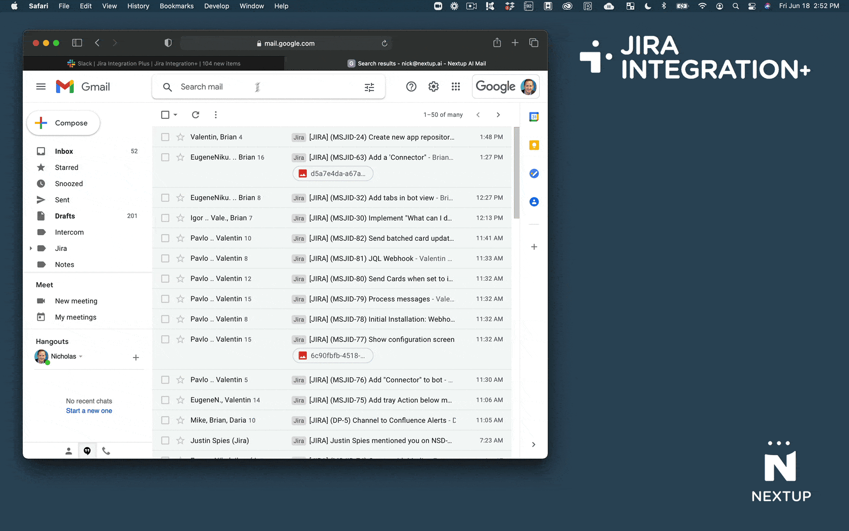Viewport: 849px width, 531px height.
Task: Select the MSJID-24 email checkbox
Action: pos(165,137)
